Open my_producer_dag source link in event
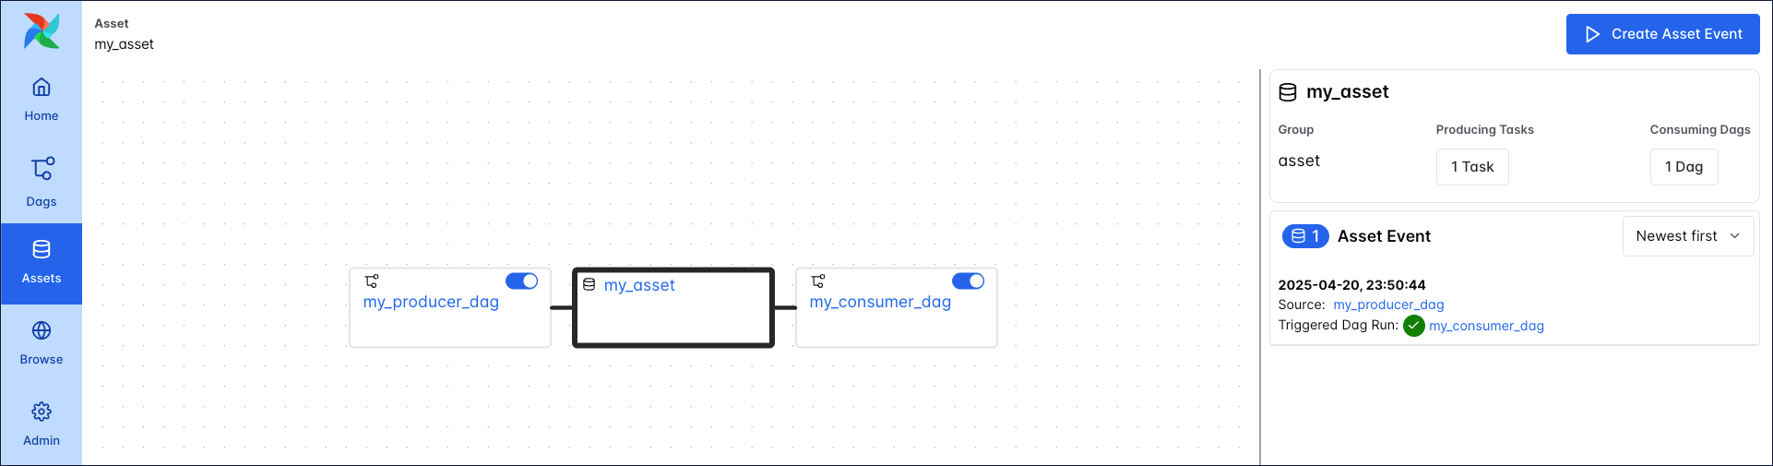 tap(1388, 305)
